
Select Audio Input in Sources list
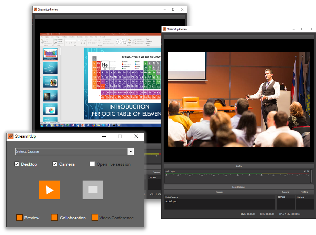click(219, 201)
